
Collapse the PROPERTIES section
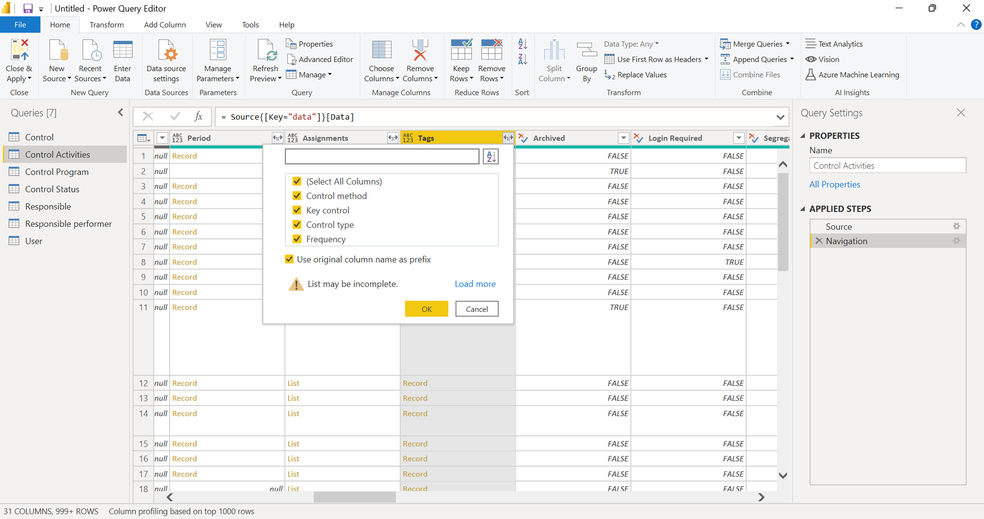click(803, 136)
